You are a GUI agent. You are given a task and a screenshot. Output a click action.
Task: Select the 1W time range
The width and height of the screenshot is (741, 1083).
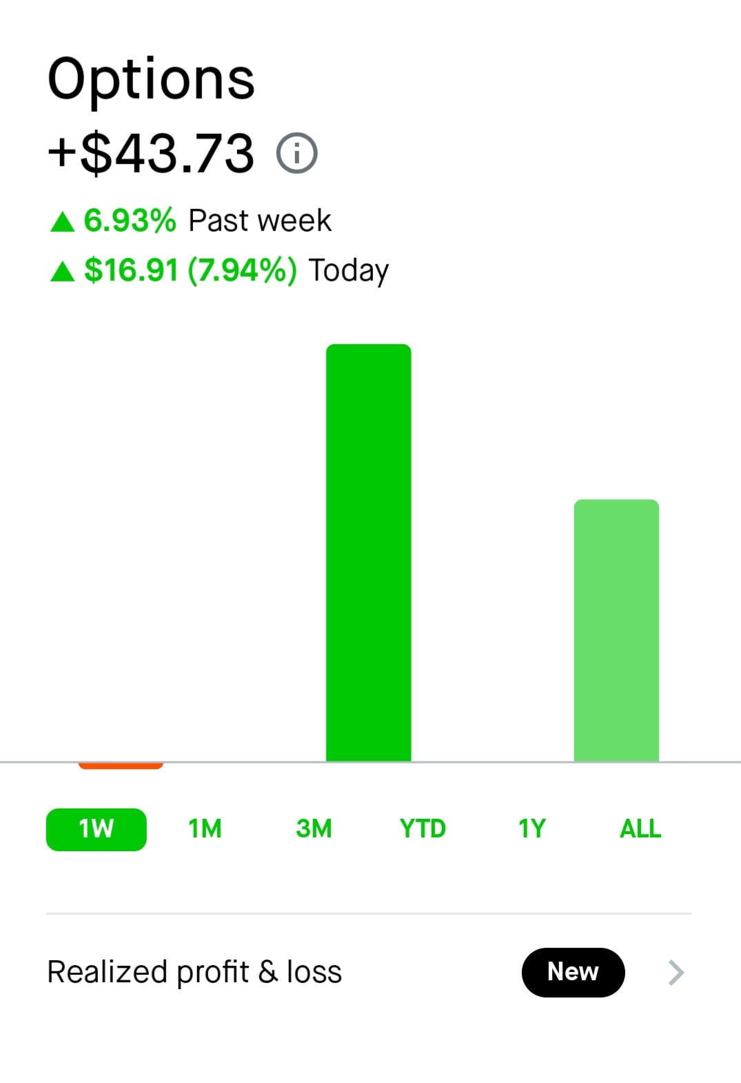[x=96, y=828]
